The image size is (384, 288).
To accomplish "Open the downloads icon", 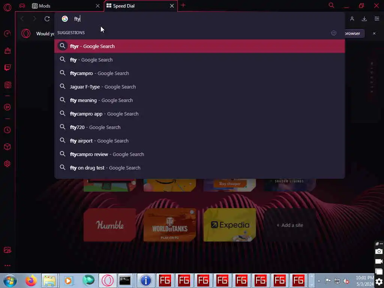I will [x=364, y=19].
